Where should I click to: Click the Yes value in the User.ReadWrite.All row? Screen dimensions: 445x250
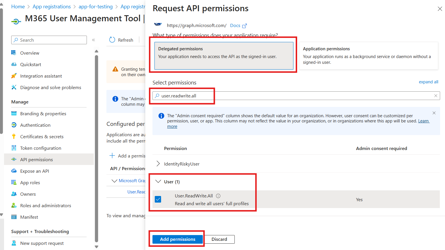(359, 199)
